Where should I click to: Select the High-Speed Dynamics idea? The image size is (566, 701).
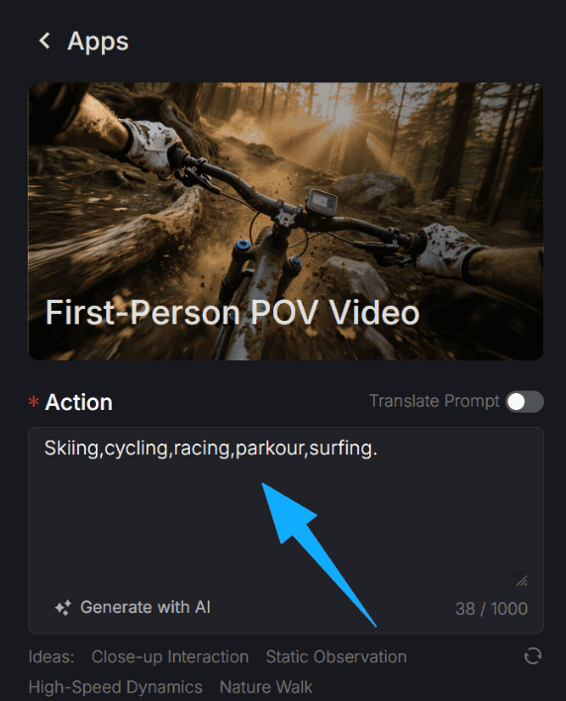115,687
